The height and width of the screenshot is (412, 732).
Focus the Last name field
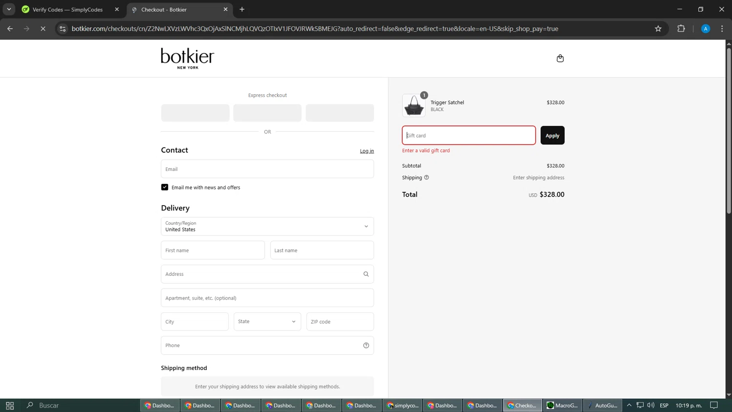point(322,250)
